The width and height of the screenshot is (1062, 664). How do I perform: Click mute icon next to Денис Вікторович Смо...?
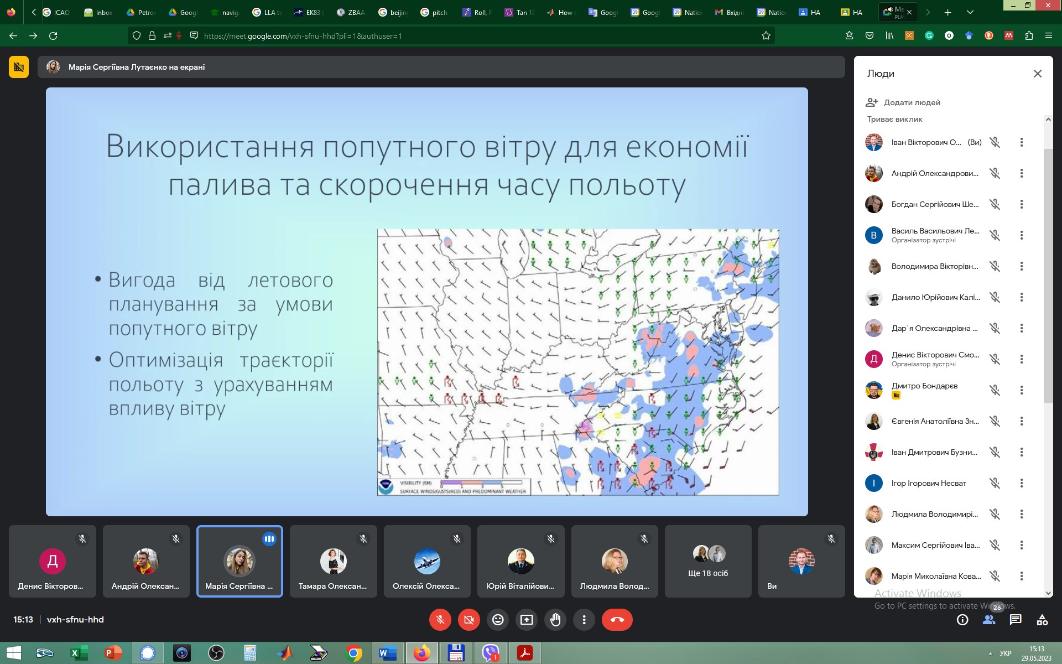(x=995, y=359)
